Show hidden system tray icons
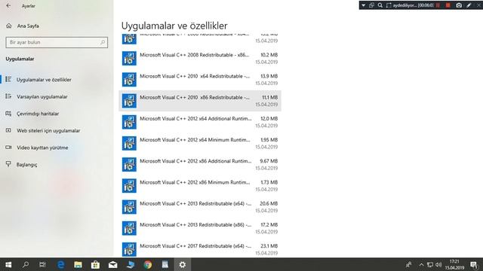Screen dimensions: 483x271 click(x=421, y=264)
